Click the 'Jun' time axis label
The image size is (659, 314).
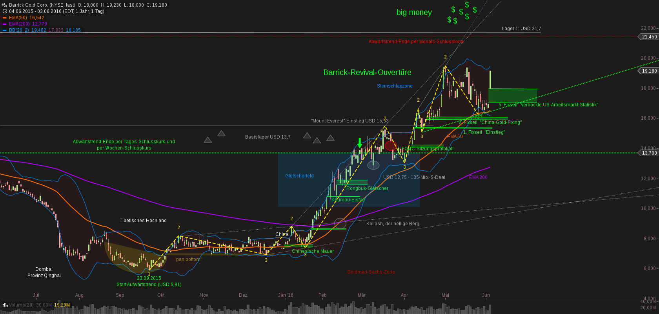click(486, 295)
